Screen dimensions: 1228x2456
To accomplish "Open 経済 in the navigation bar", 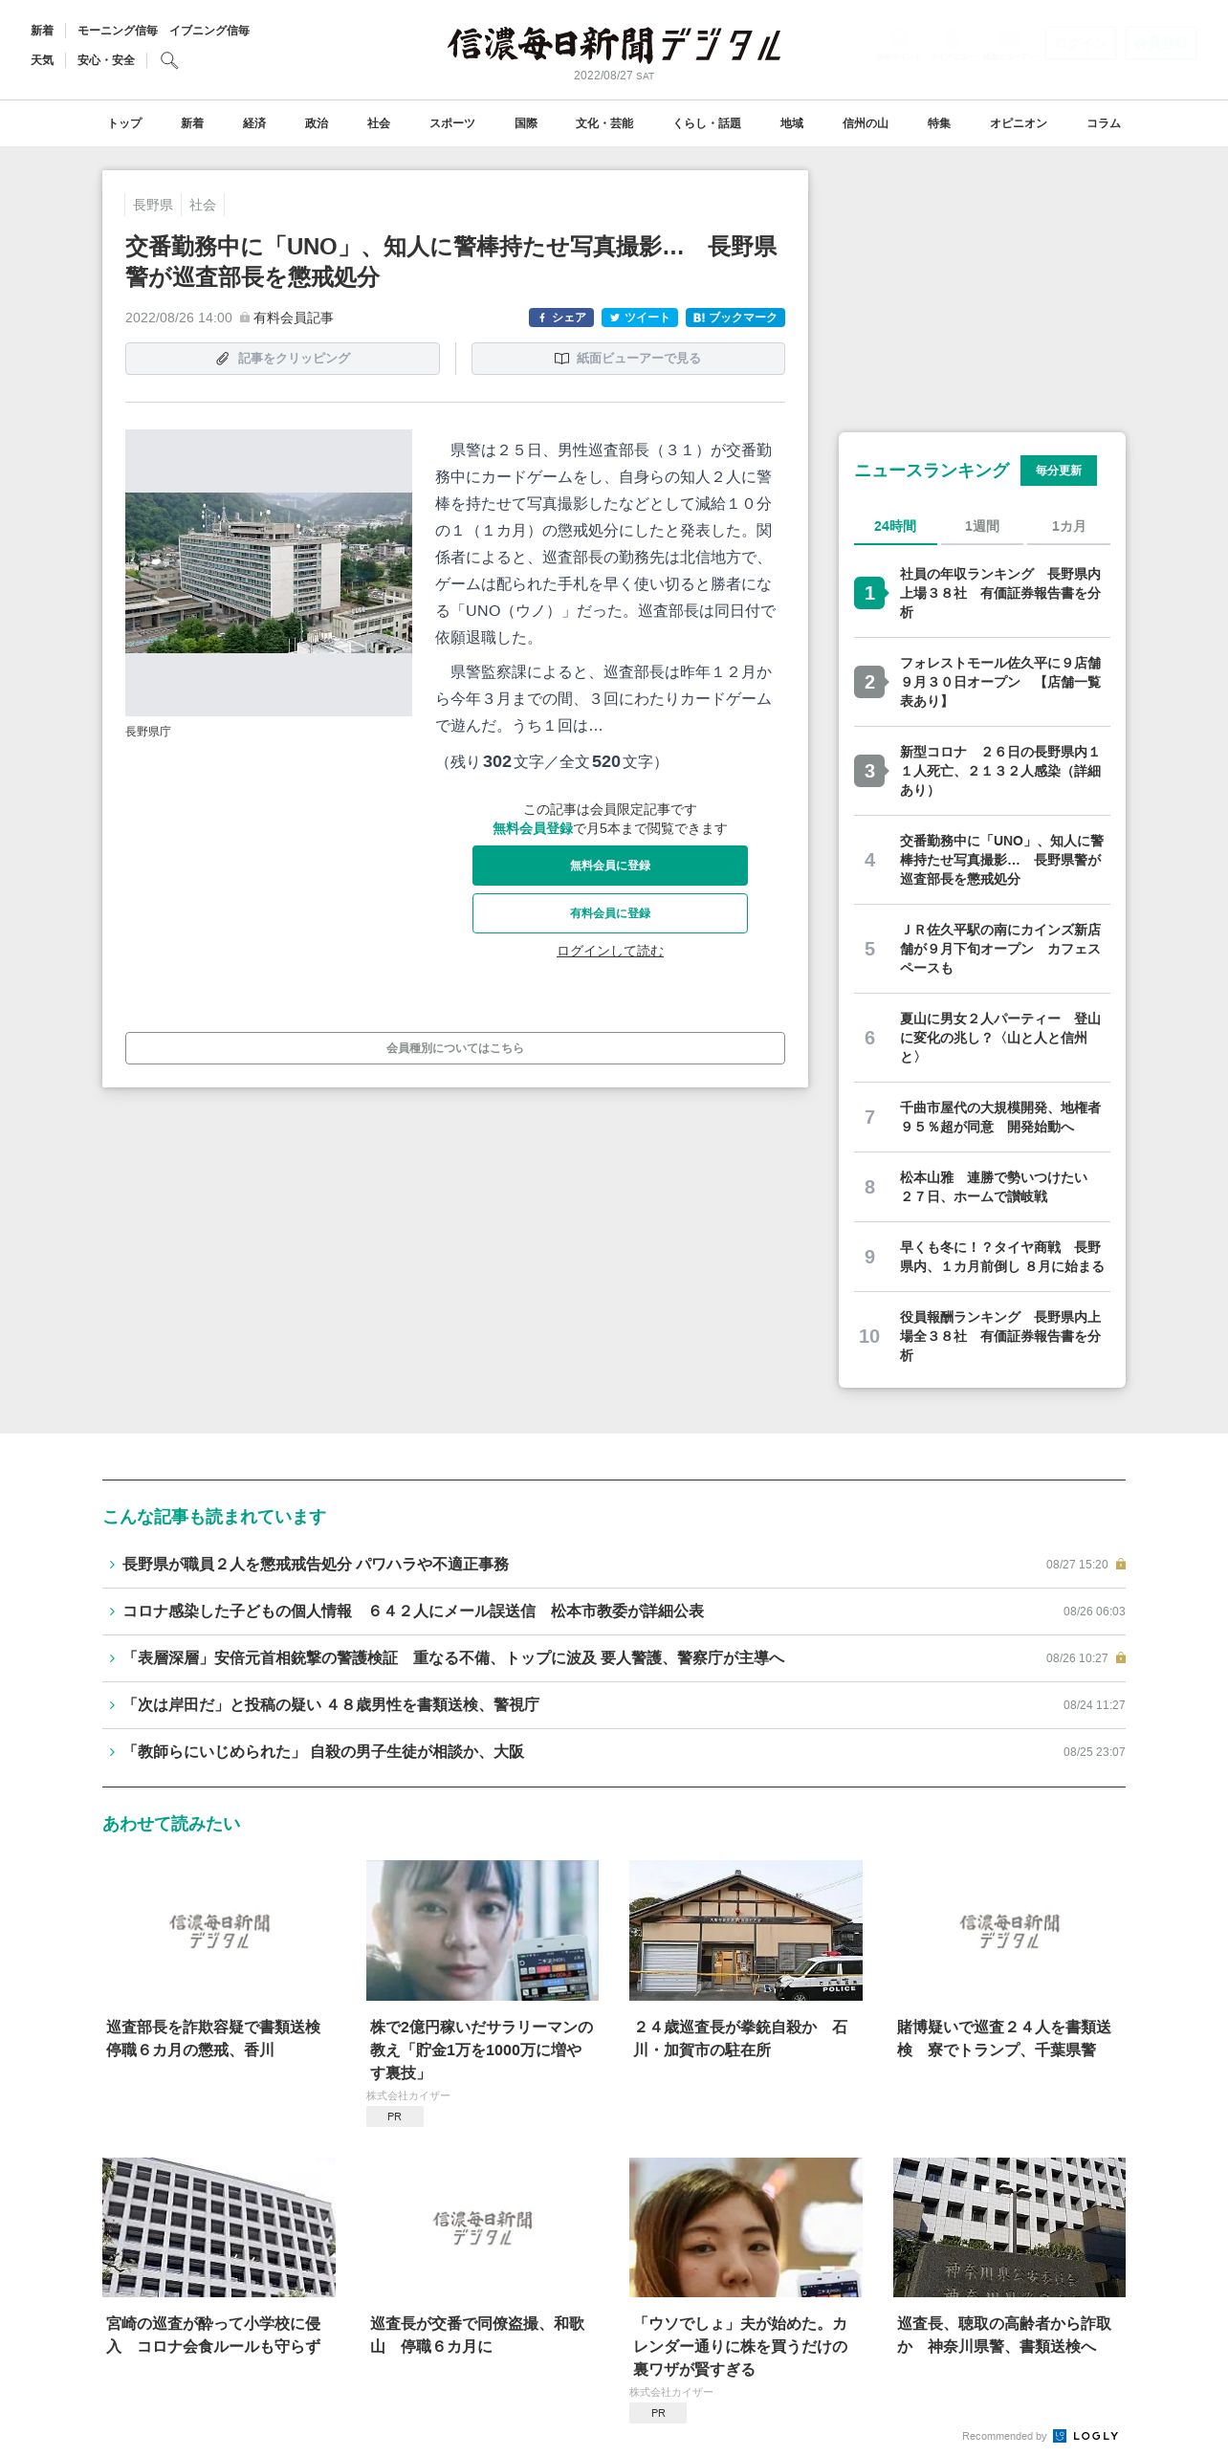I will pos(254,123).
